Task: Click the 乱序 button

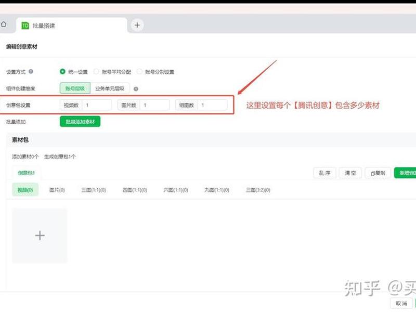Action: click(324, 173)
